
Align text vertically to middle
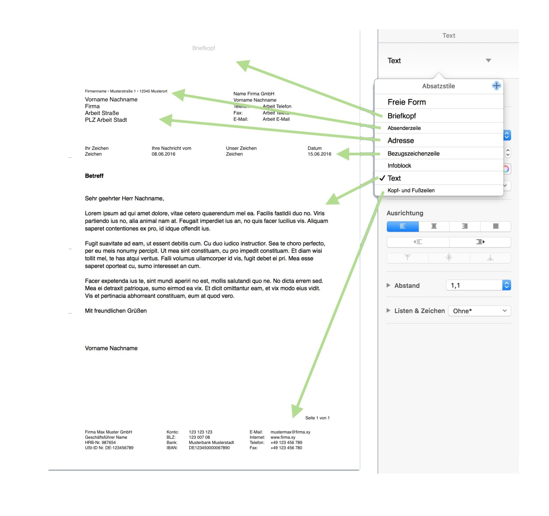point(449,258)
